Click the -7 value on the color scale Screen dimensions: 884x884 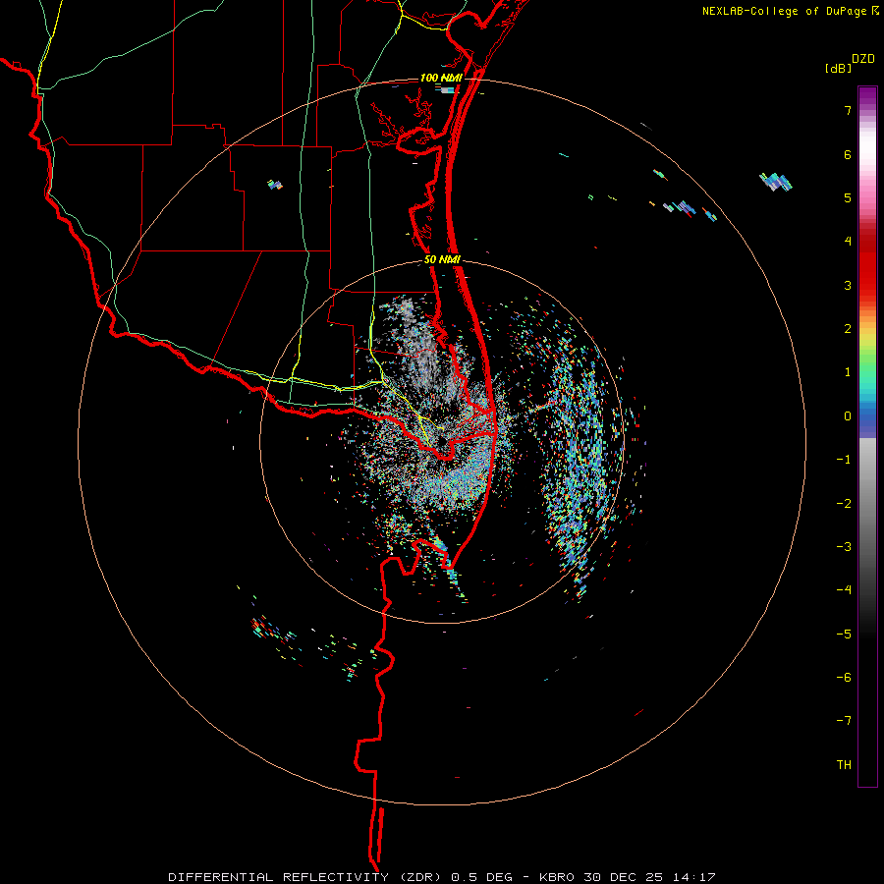click(x=844, y=721)
